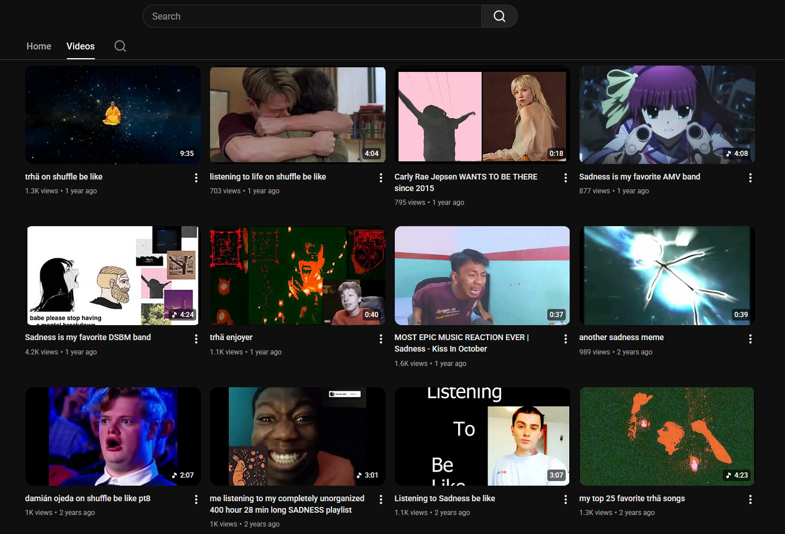Select the Videos tab
This screenshot has height=534, width=785.
81,46
